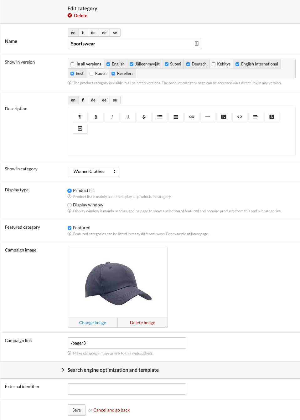Toggle underline formatting in description editor
The width and height of the screenshot is (300, 420).
tap(128, 117)
